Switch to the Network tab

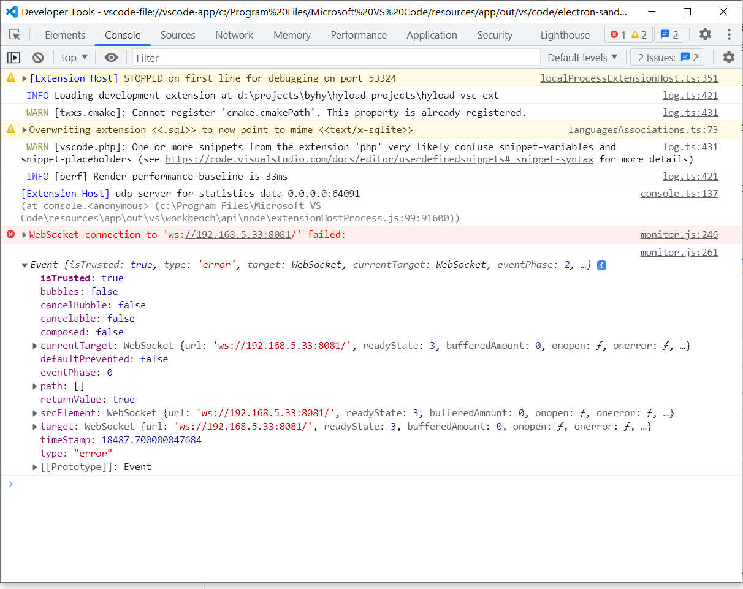coord(234,35)
